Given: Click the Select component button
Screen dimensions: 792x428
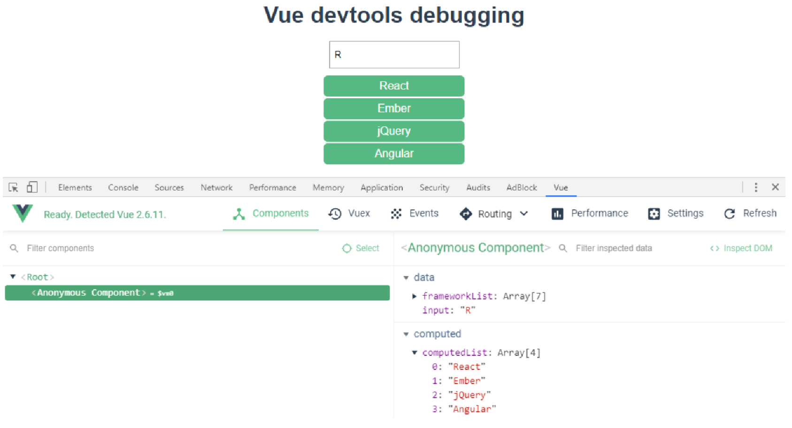Looking at the screenshot, I should 361,248.
